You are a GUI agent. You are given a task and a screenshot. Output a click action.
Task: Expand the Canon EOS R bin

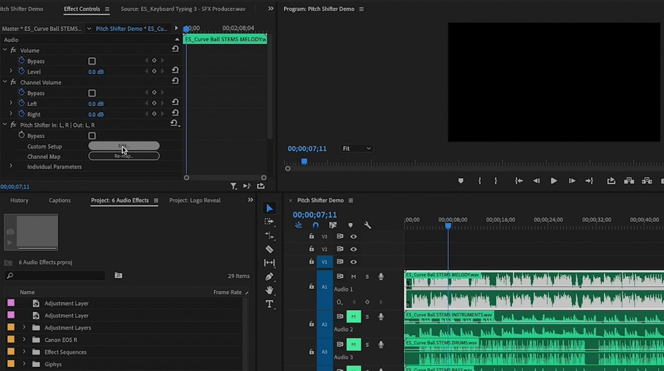pos(23,339)
